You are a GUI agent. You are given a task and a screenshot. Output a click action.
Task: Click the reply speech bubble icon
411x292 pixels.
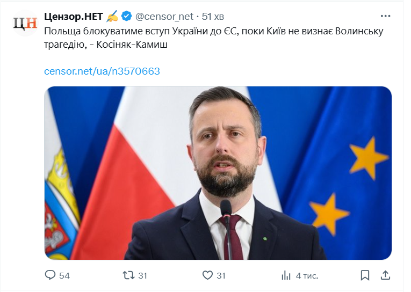pyautogui.click(x=50, y=275)
